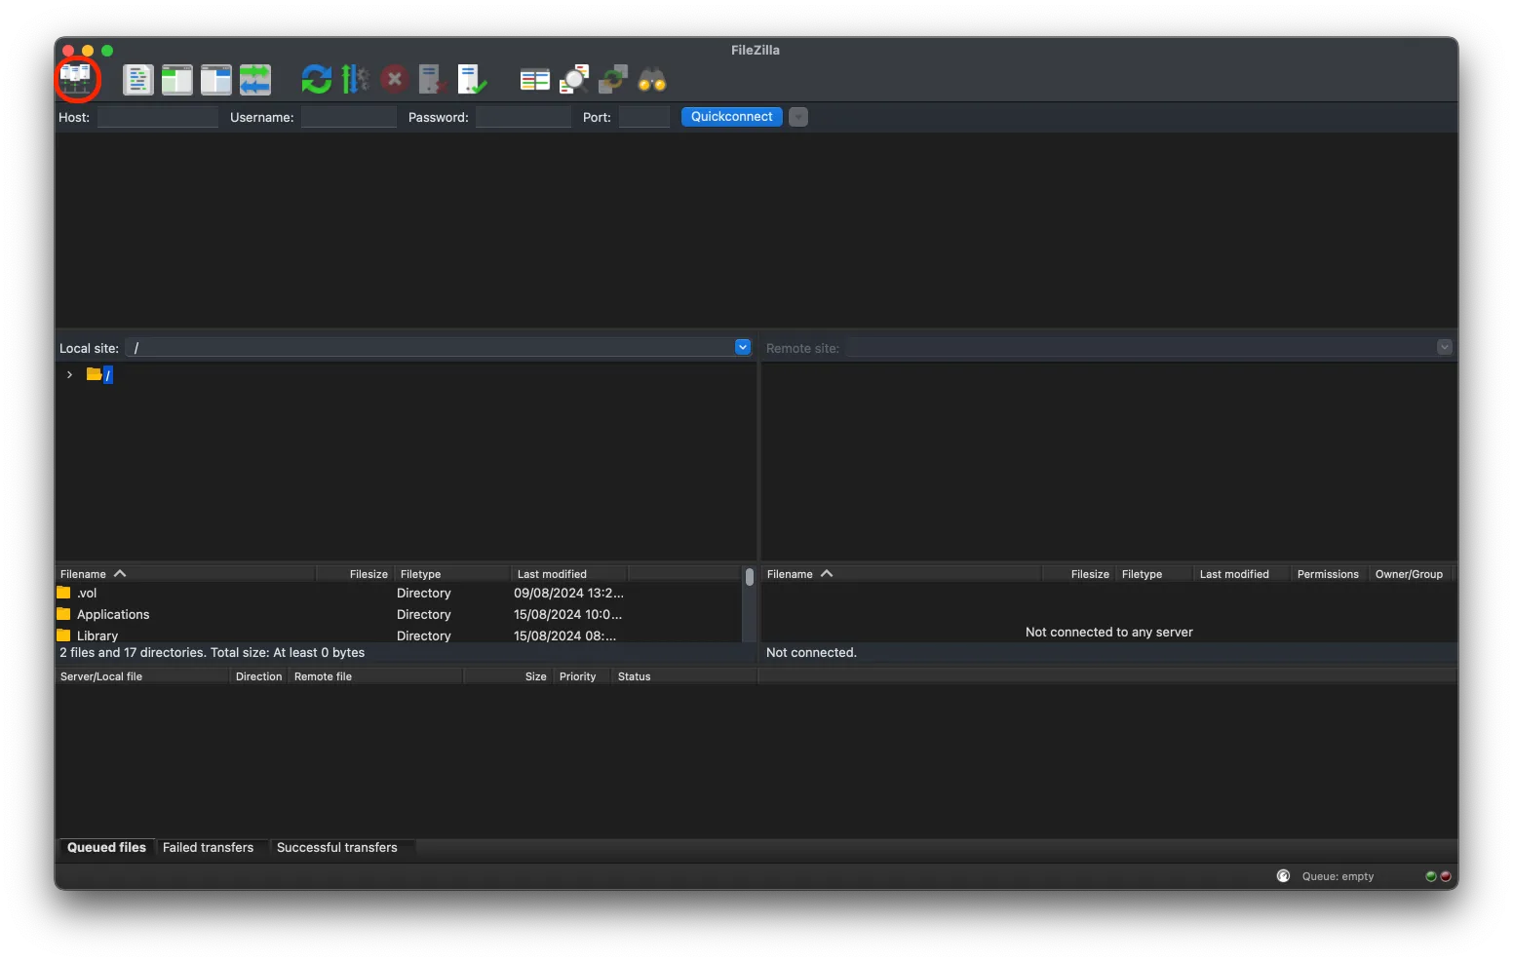Viewport: 1513px width, 962px height.
Task: Cancel current operation red X icon
Action: (x=395, y=79)
